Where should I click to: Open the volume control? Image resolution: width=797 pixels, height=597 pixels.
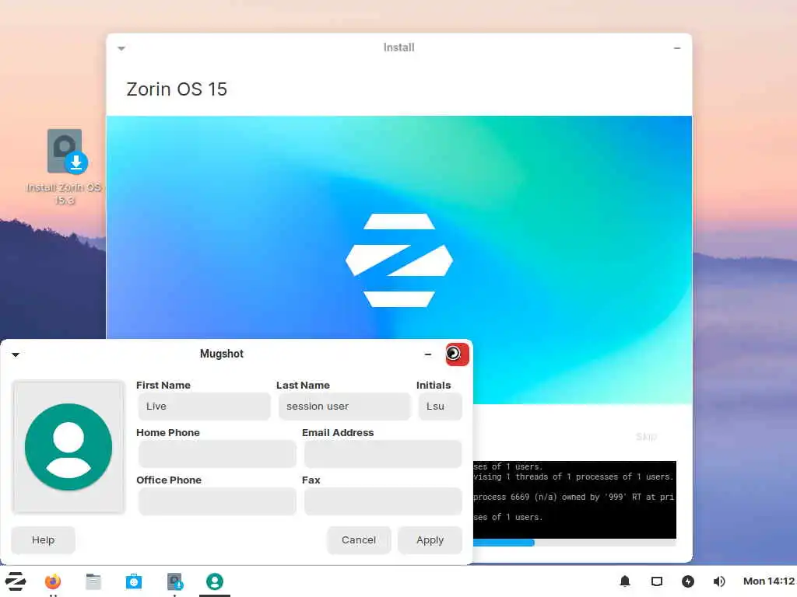coord(718,581)
